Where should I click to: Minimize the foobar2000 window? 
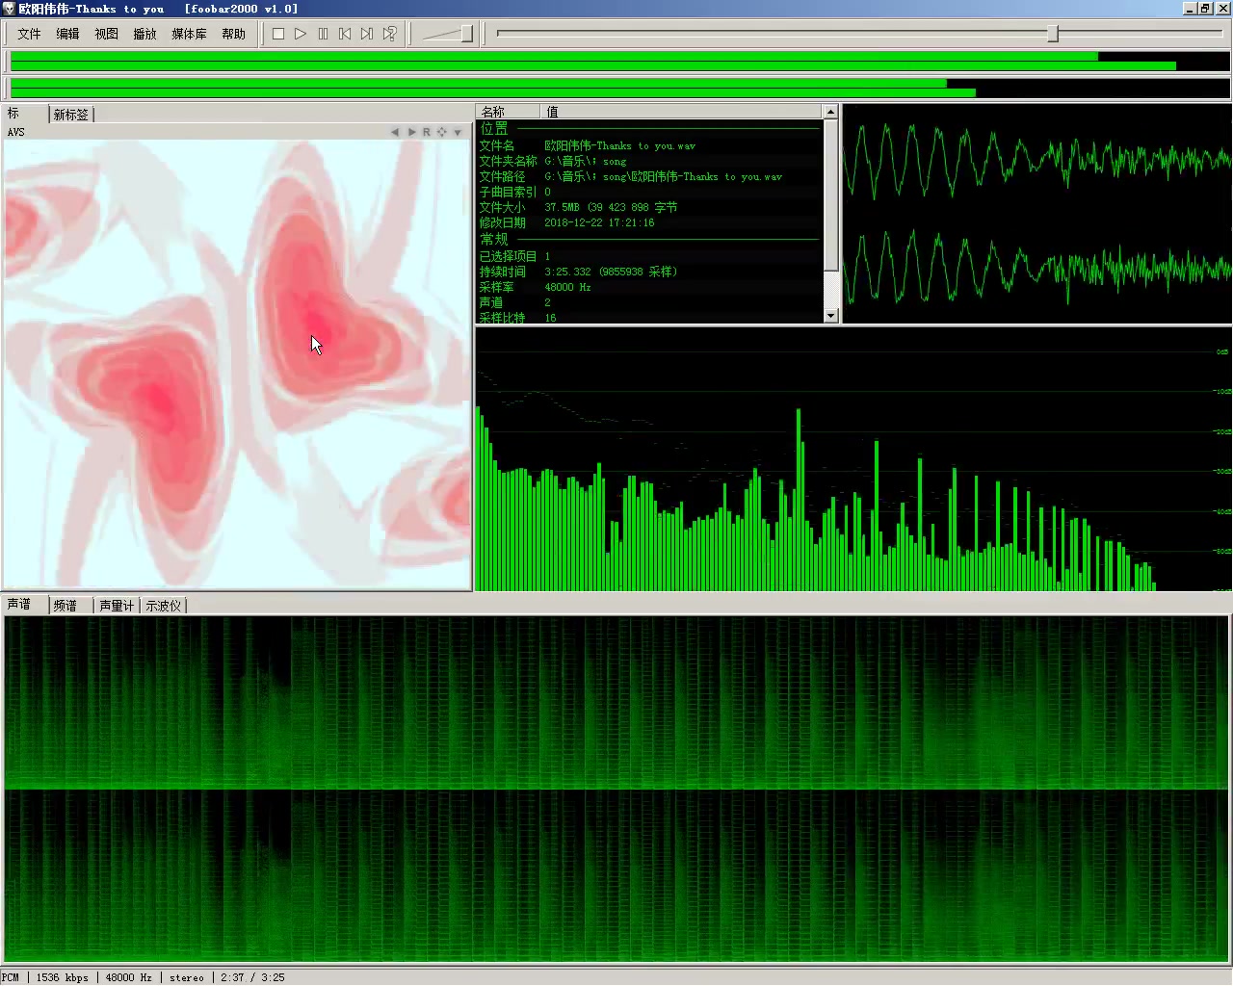click(x=1191, y=9)
